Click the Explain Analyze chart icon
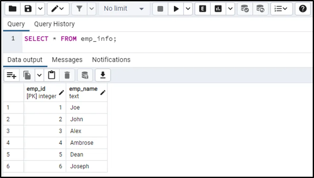Viewport: 314px width, 178px height. 218,9
